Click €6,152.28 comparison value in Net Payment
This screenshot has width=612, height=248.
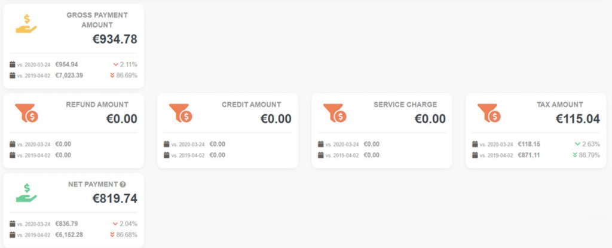pos(69,235)
